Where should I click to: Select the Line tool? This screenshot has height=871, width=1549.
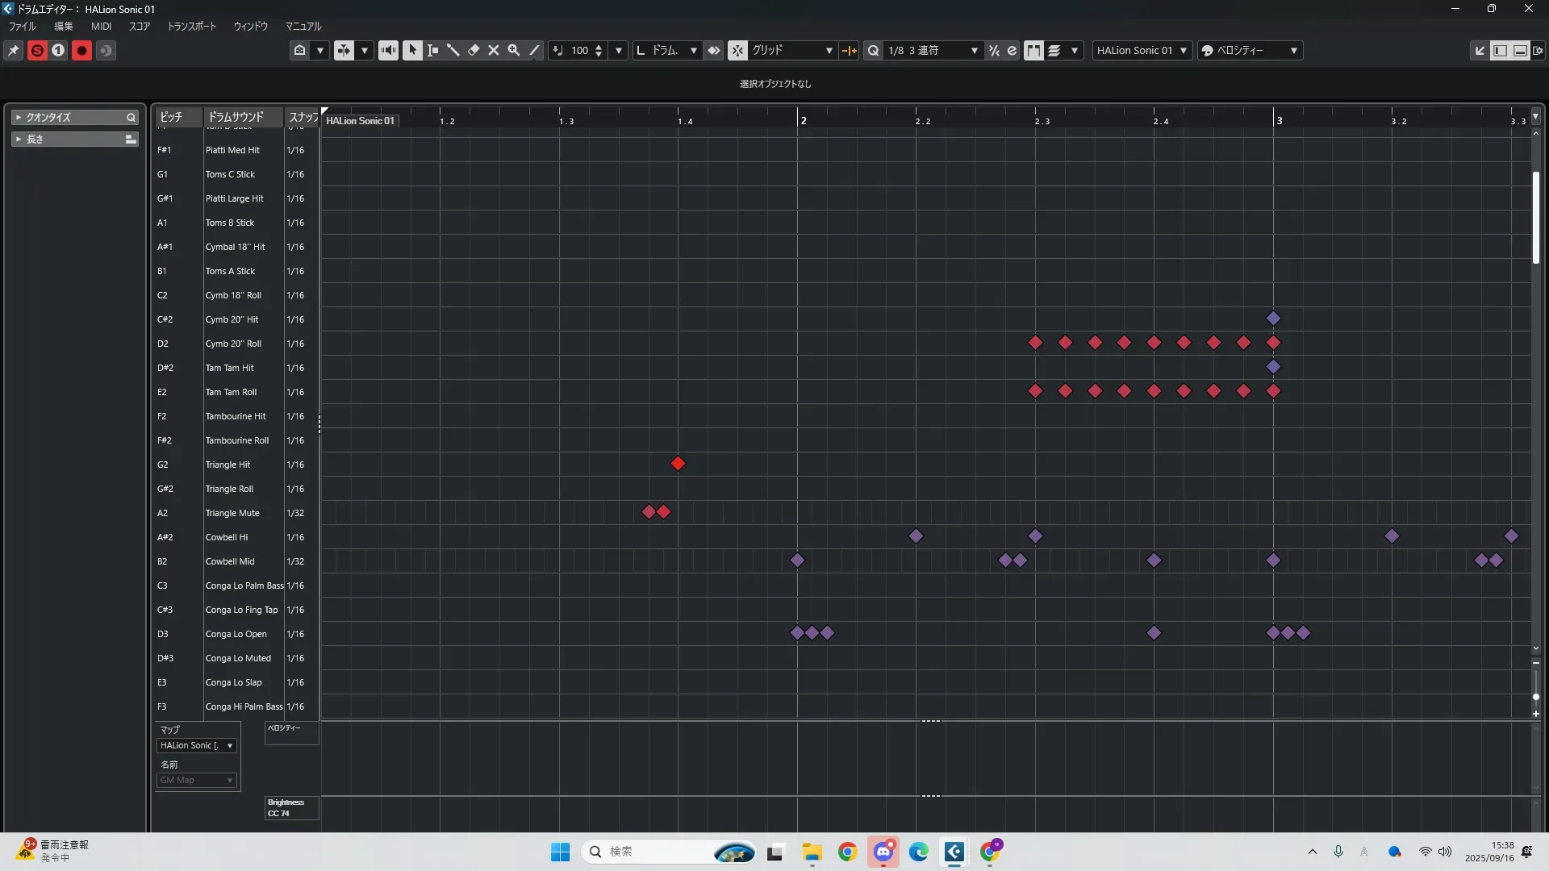pos(534,50)
